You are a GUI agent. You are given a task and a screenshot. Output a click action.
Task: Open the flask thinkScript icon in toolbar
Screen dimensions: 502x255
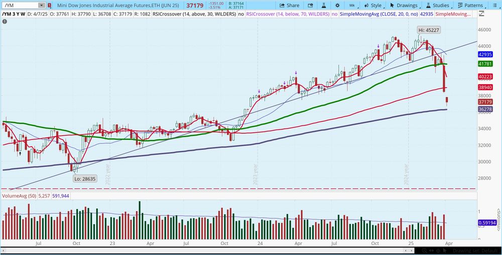pos(324,5)
